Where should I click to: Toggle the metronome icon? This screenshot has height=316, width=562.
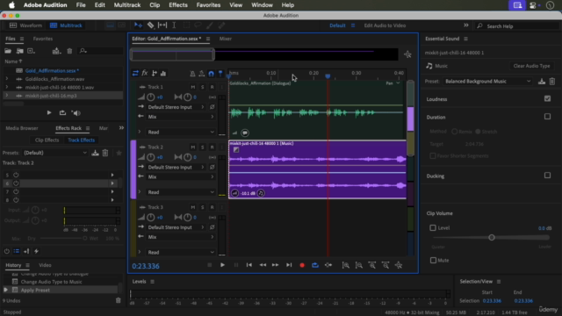point(192,74)
